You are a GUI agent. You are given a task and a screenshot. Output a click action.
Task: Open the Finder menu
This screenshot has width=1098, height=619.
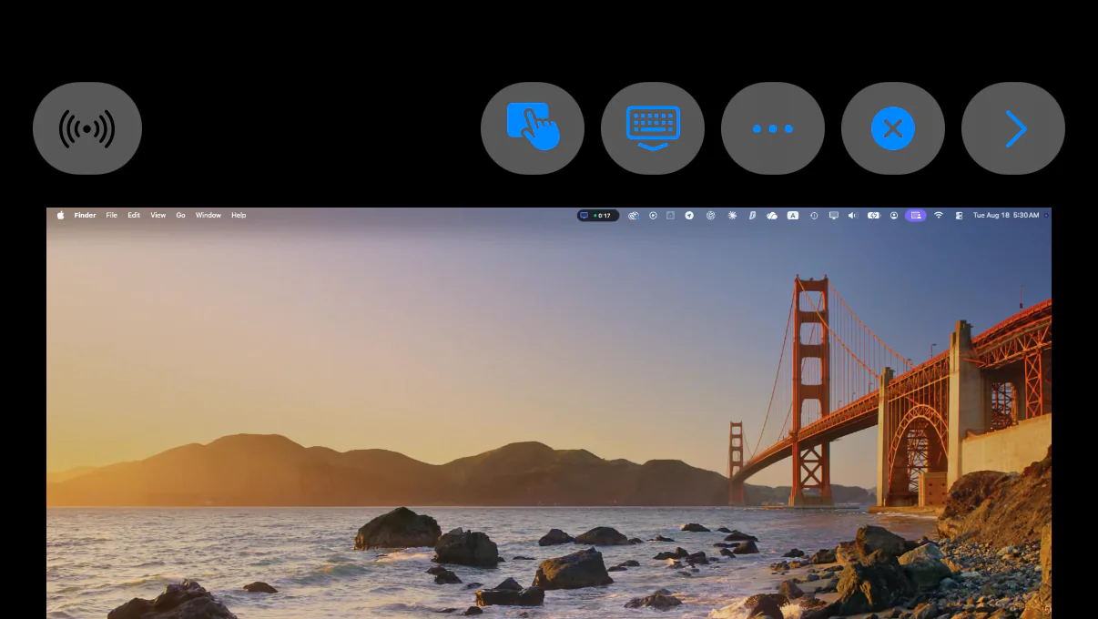85,216
